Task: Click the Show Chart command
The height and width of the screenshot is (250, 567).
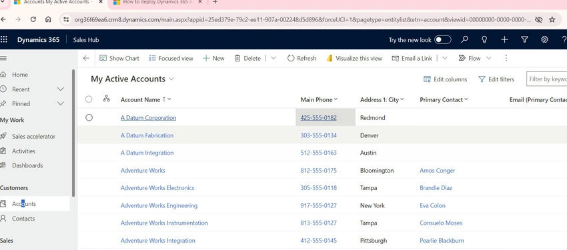Action: 119,58
